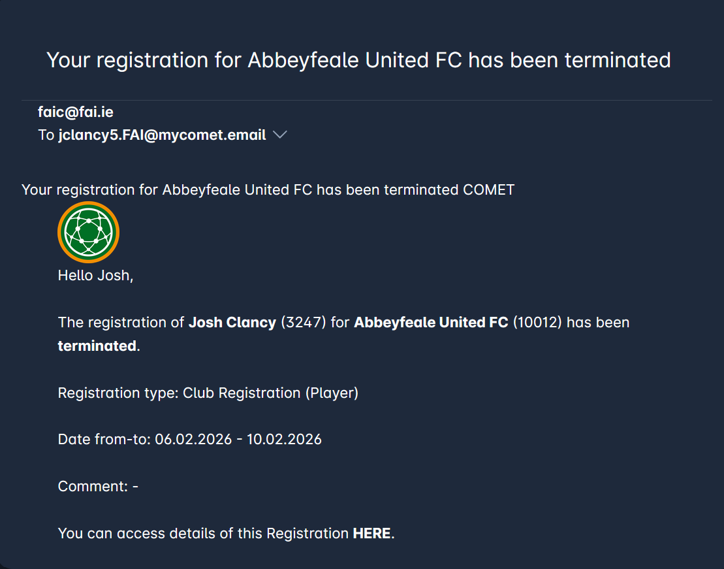The image size is (724, 569).
Task: Open the HERE registration details link
Action: 371,533
